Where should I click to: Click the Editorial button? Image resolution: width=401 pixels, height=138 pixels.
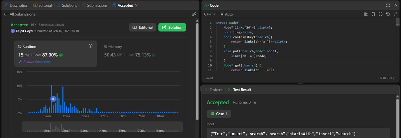pos(143,27)
